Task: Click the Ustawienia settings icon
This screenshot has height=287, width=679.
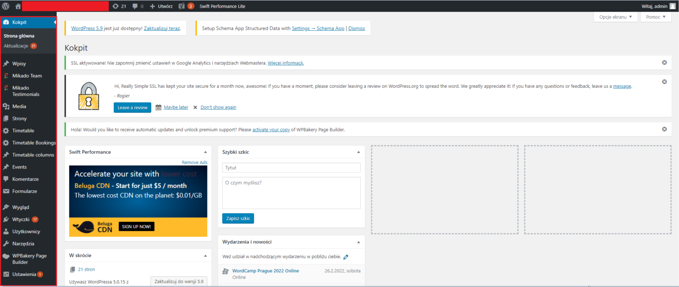Action: pos(6,274)
